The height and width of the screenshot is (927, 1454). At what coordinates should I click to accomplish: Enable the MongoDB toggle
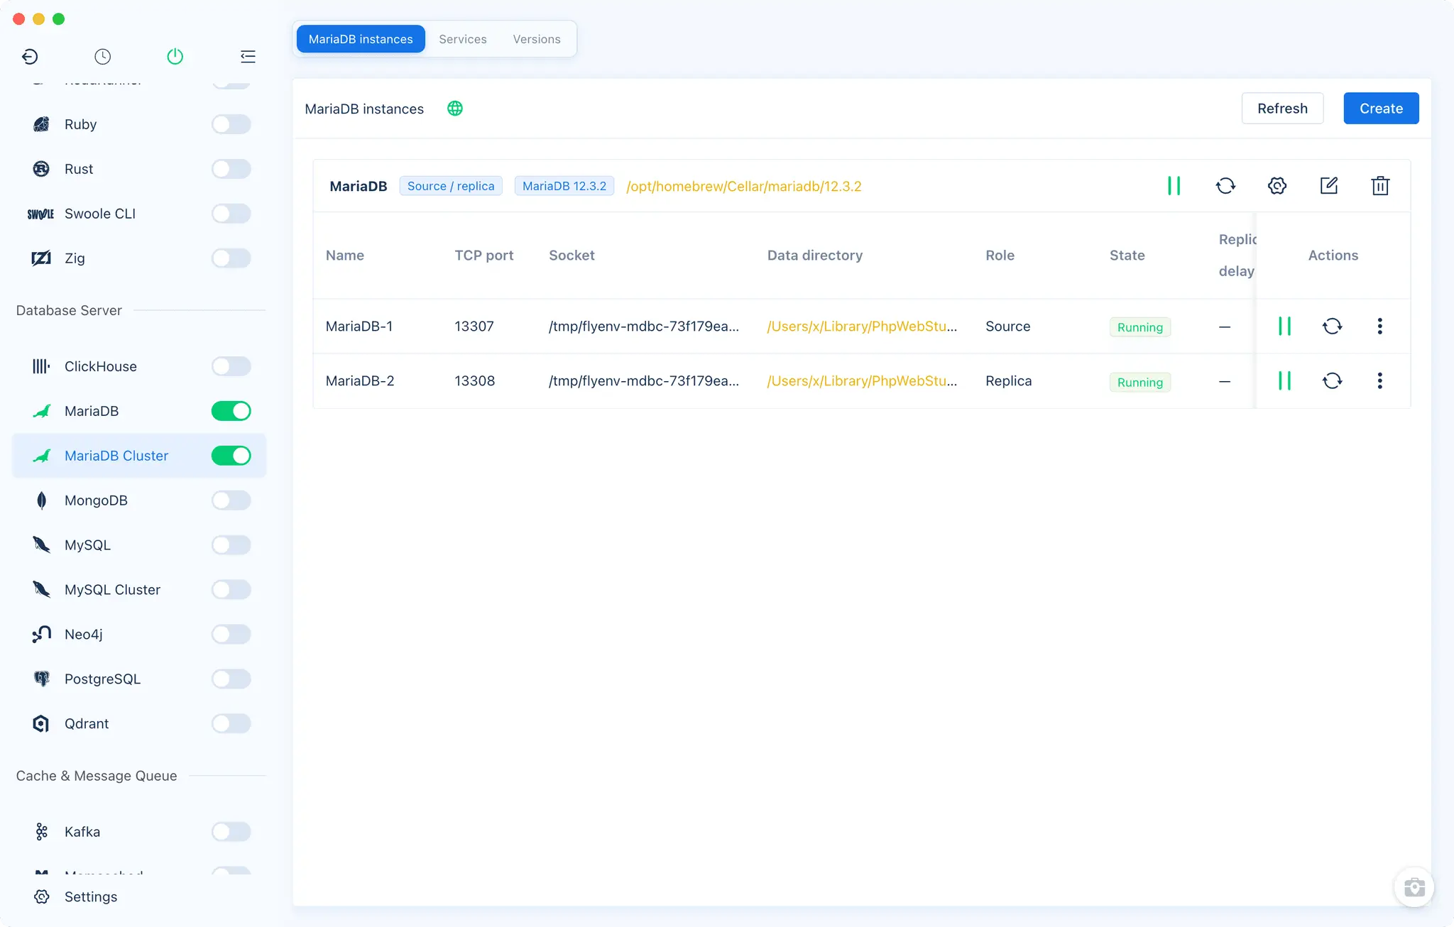[231, 500]
